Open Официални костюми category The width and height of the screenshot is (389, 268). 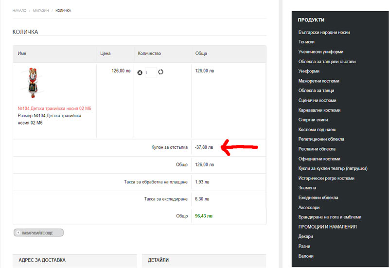[x=319, y=159]
